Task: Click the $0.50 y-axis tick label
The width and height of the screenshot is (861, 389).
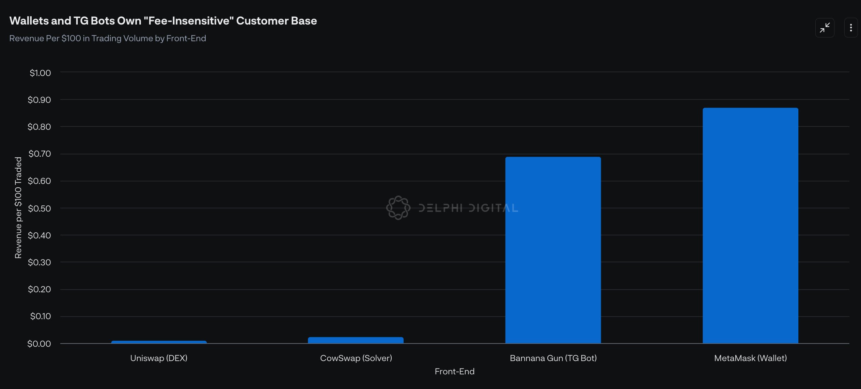Action: point(40,208)
